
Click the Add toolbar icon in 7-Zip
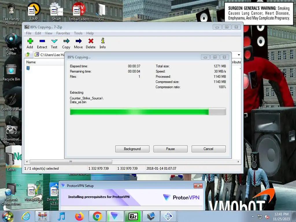pos(30,43)
